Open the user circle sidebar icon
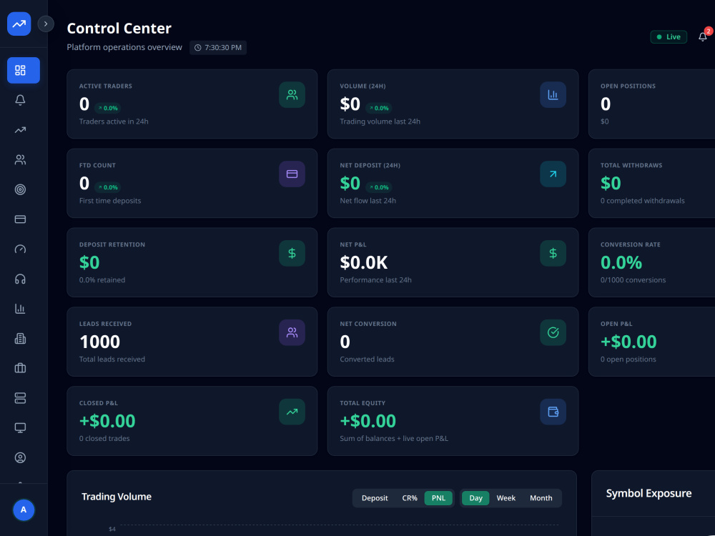 [20, 457]
